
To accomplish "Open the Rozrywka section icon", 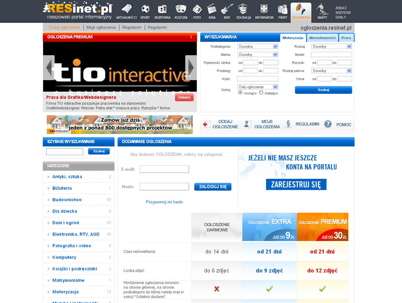I will tap(162, 9).
